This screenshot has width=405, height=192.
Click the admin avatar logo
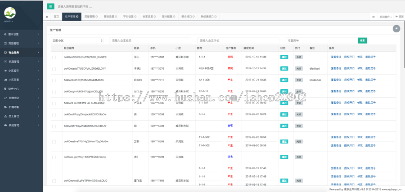[10, 13]
